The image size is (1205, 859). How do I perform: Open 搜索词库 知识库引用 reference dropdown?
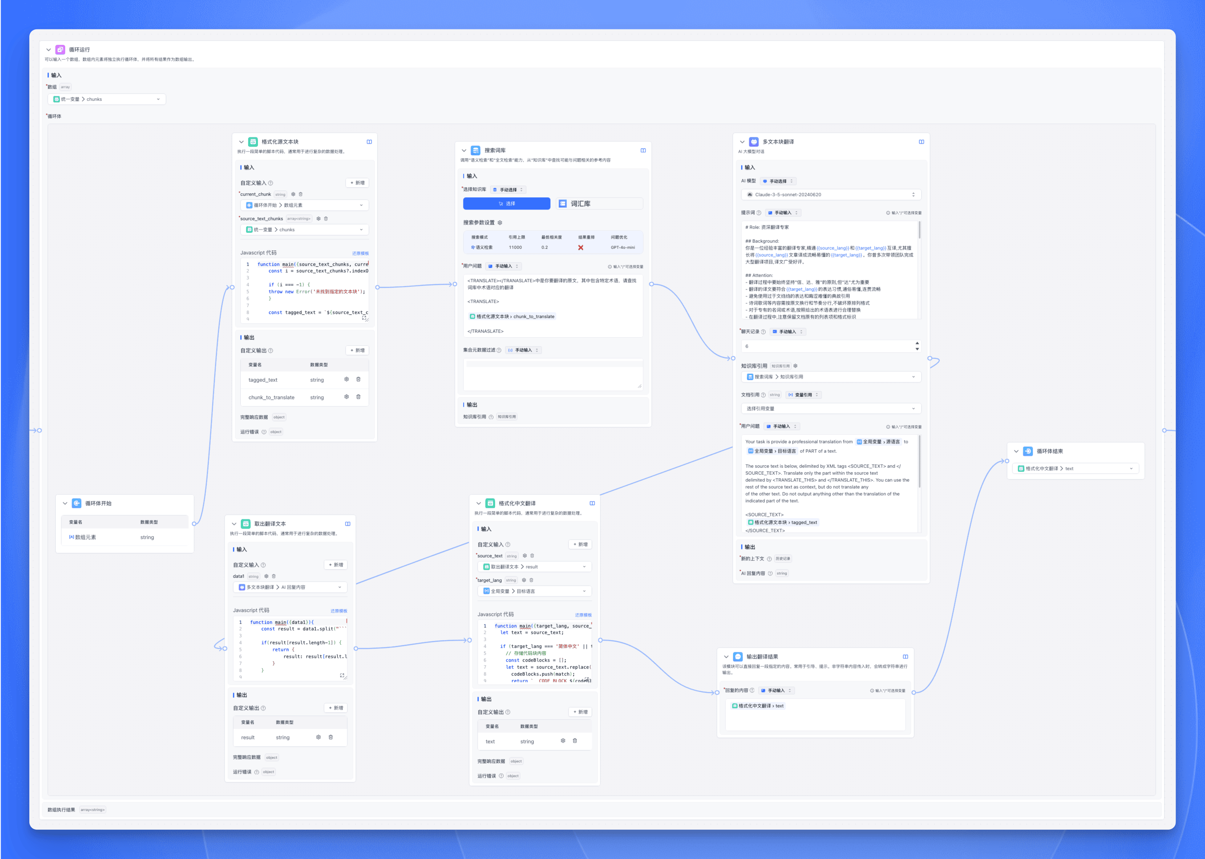(x=831, y=377)
